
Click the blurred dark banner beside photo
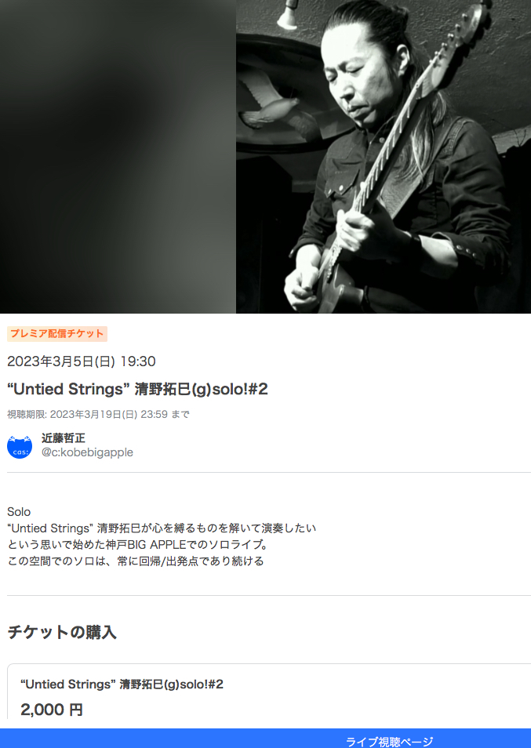(118, 157)
